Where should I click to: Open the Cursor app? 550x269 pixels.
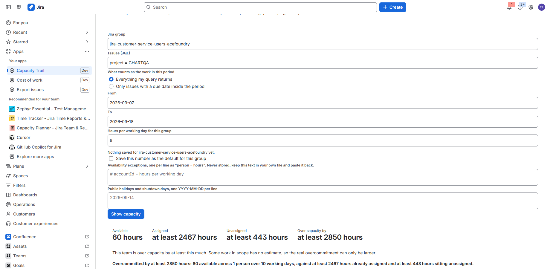(49, 137)
